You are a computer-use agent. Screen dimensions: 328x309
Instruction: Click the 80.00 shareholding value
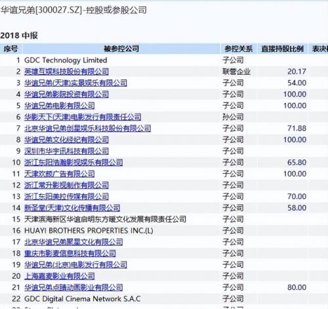click(x=297, y=287)
